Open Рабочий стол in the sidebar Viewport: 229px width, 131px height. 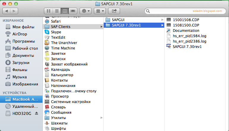click(21, 49)
